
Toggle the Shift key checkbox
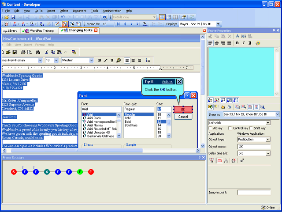pyautogui.click(x=251, y=128)
